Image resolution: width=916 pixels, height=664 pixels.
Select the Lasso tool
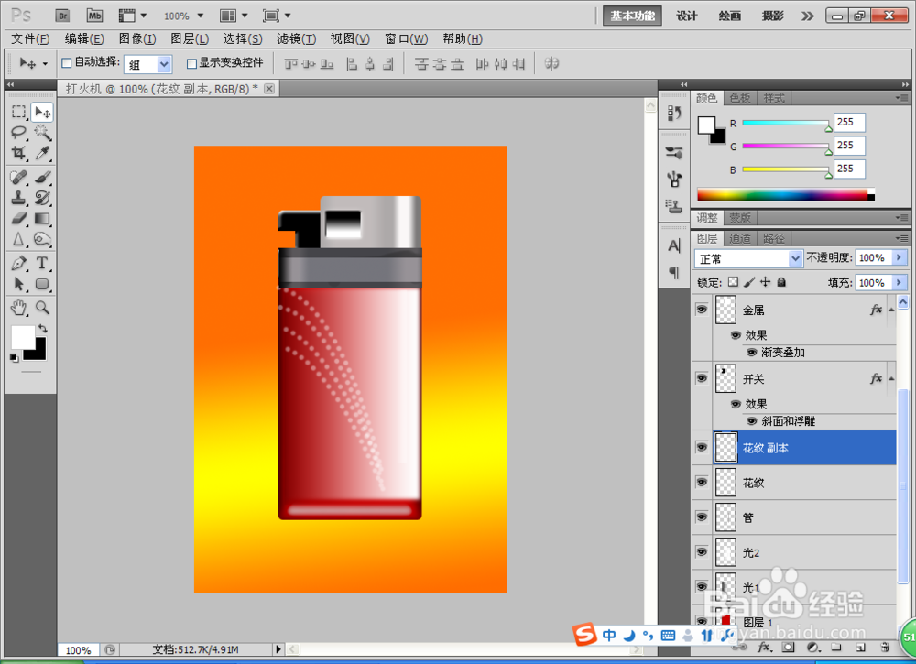[18, 133]
